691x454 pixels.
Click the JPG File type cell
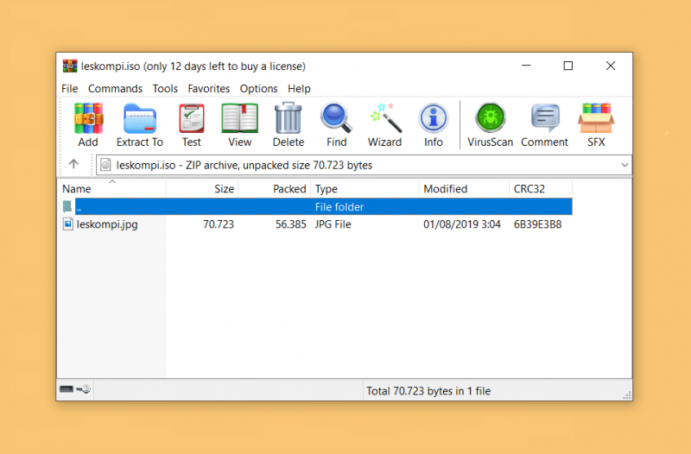tap(333, 224)
